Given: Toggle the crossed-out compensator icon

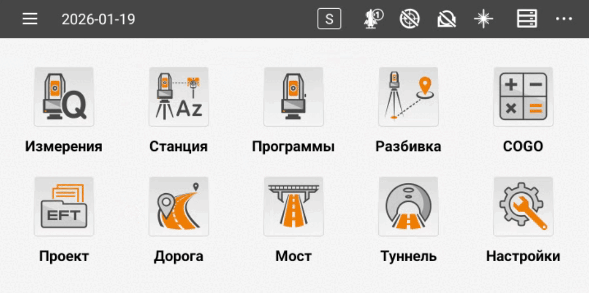Looking at the screenshot, I should coord(447,19).
